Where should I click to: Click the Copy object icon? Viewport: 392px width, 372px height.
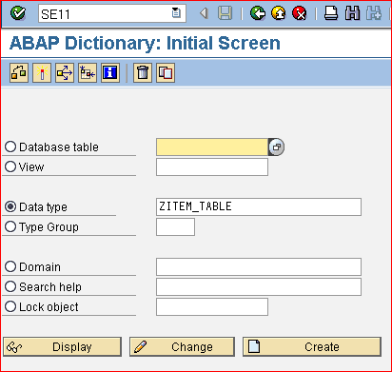(x=166, y=72)
